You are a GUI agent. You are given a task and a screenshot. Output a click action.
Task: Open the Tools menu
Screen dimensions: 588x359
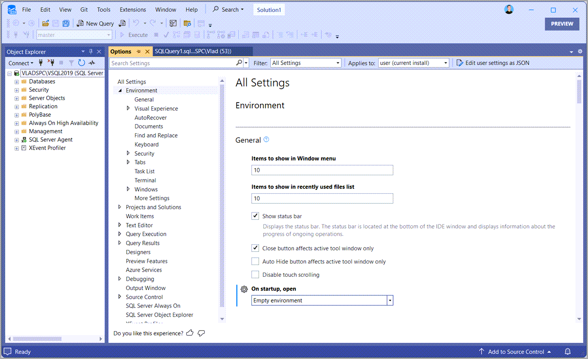104,9
